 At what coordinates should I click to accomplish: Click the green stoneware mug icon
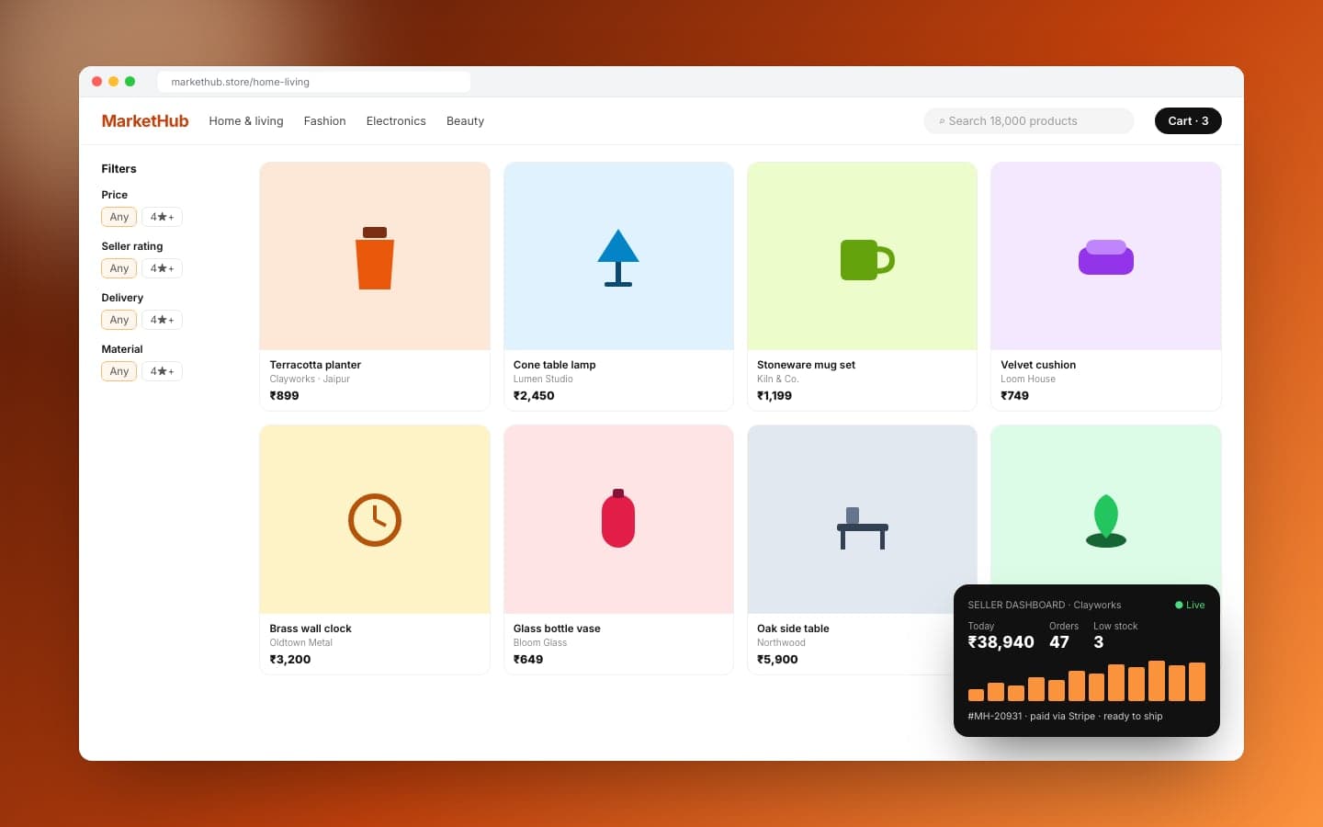pos(867,260)
